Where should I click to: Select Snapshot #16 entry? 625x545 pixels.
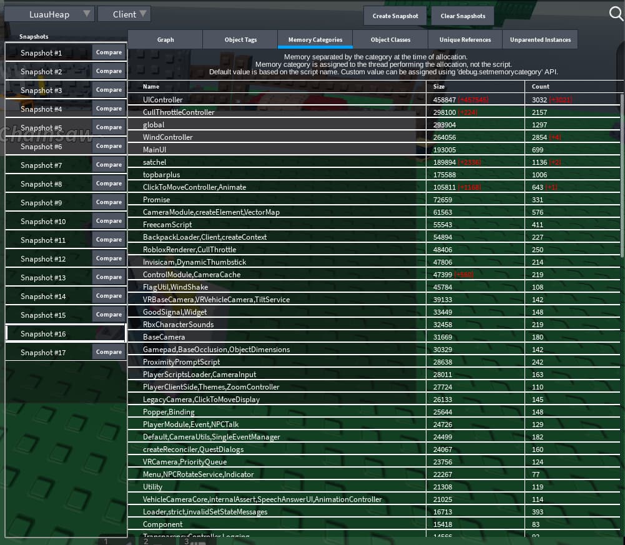66,334
